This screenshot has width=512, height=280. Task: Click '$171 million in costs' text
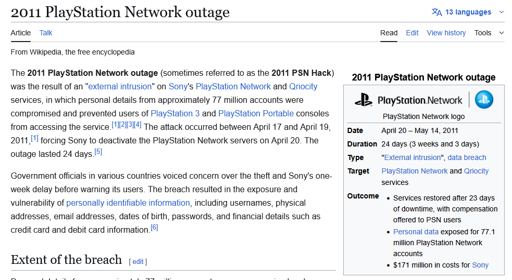(431, 265)
